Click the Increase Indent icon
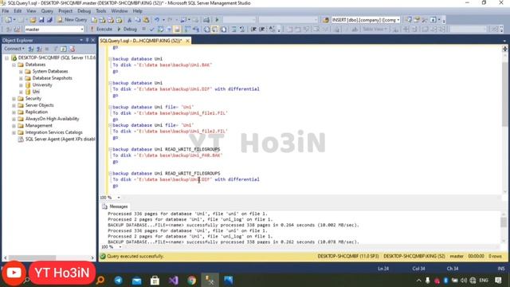The width and height of the screenshot is (510, 287). (x=262, y=29)
